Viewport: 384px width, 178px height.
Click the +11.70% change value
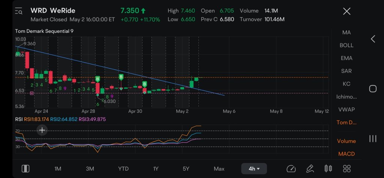point(150,19)
